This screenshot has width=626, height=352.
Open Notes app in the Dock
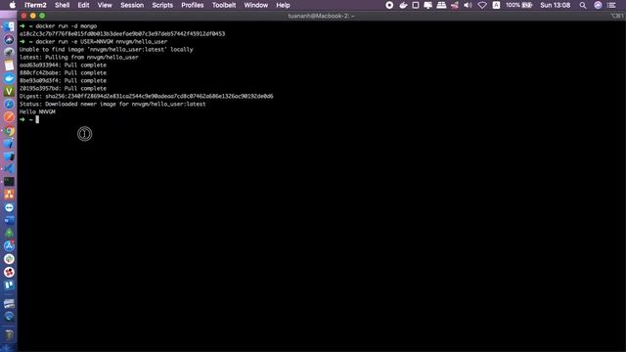tap(9, 66)
